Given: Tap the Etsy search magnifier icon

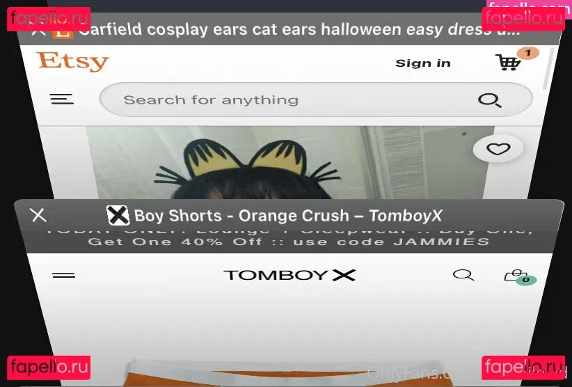Looking at the screenshot, I should click(x=490, y=100).
